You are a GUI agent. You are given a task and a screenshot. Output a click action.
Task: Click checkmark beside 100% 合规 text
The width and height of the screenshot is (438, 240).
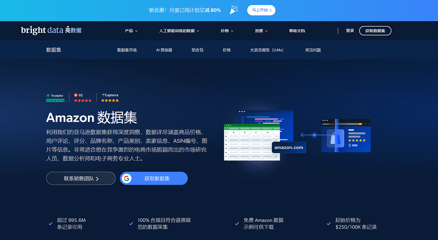click(x=131, y=224)
